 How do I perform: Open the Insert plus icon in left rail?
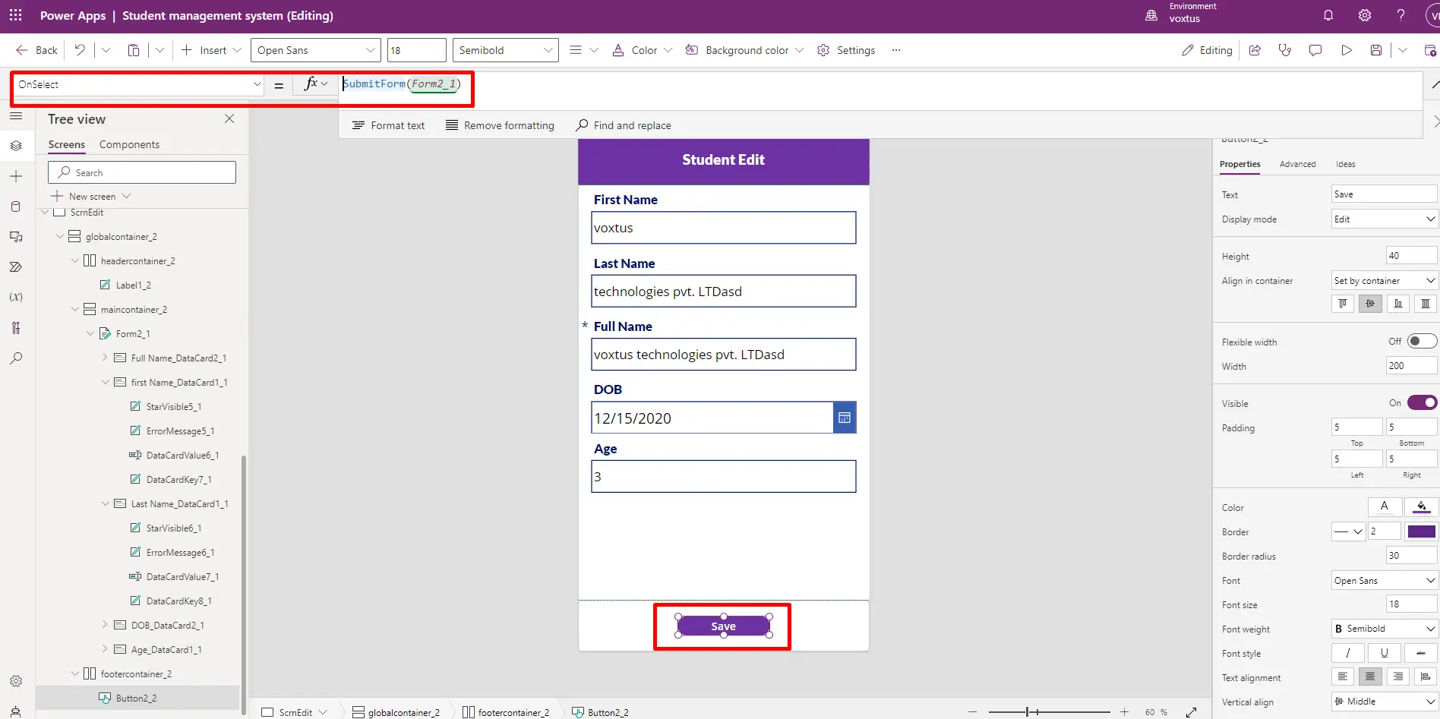16,176
